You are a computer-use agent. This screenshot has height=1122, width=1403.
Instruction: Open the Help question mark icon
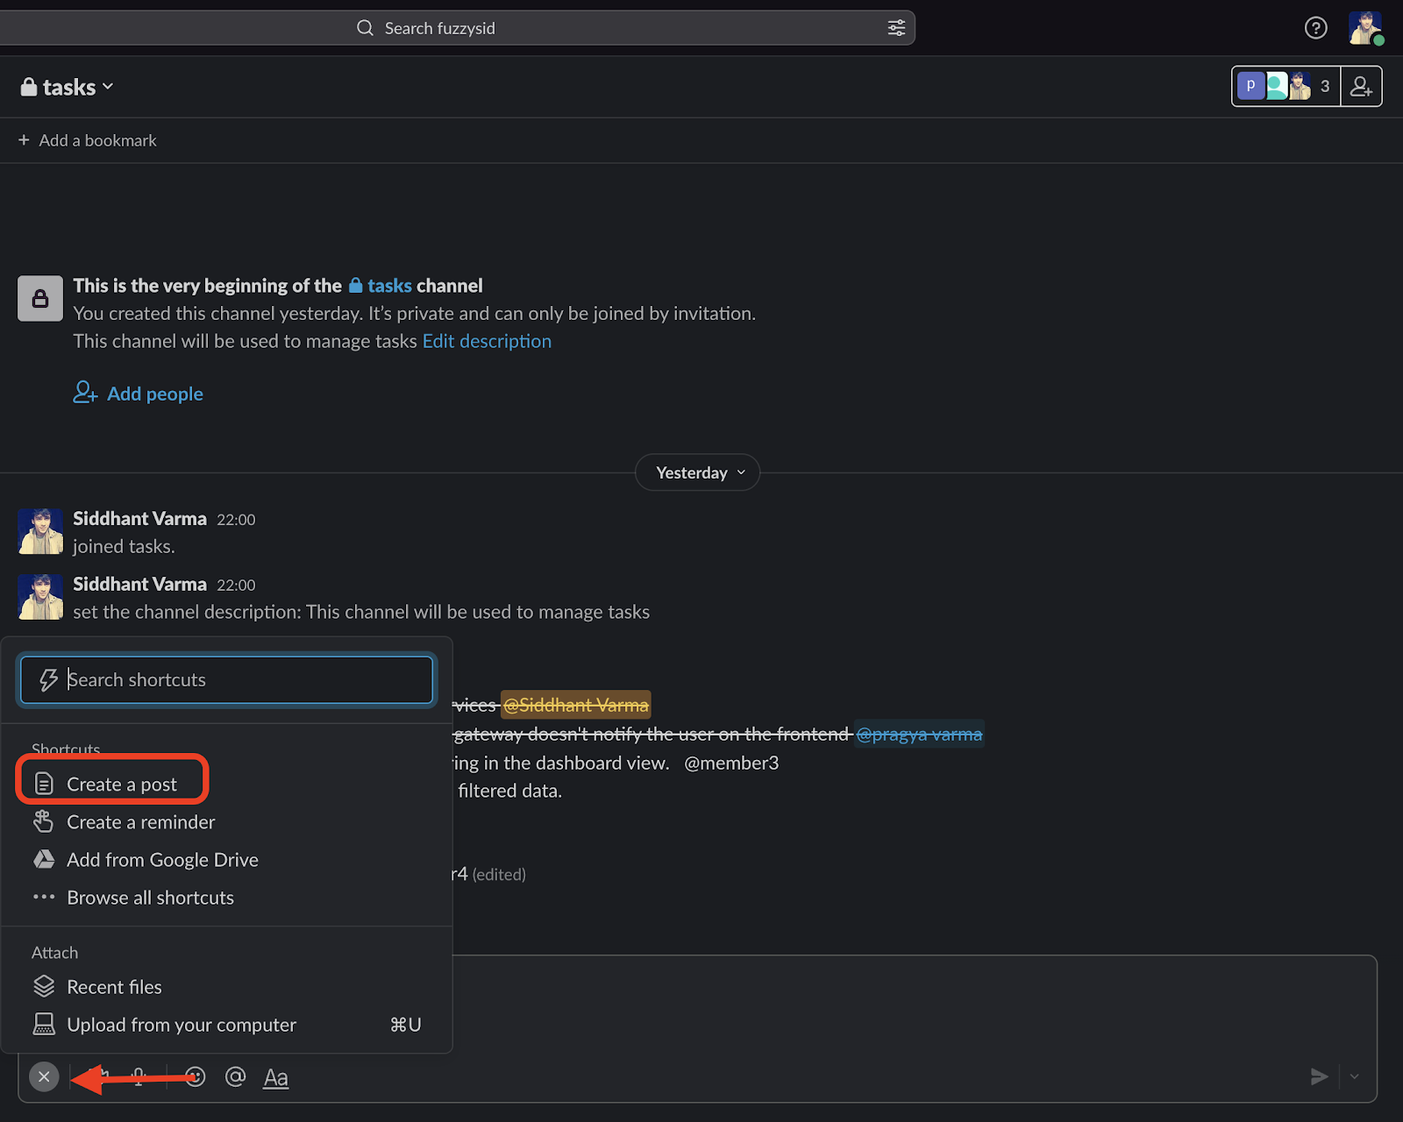pos(1315,28)
